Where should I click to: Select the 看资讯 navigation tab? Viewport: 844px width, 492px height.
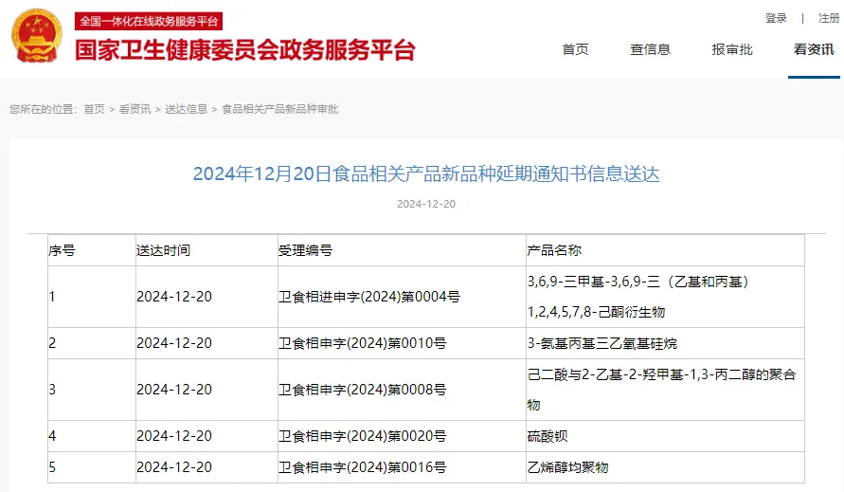814,49
